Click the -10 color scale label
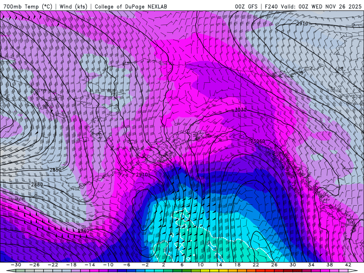 click(x=108, y=265)
